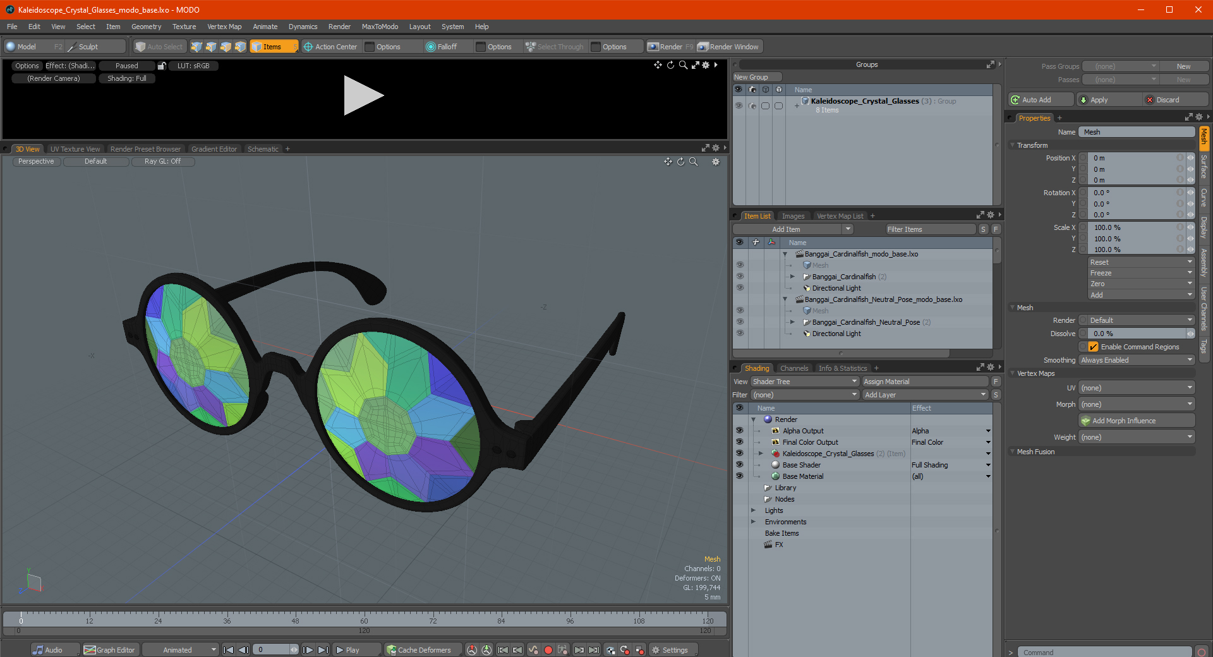Open Render Window
Viewport: 1213px width, 657px height.
point(728,47)
